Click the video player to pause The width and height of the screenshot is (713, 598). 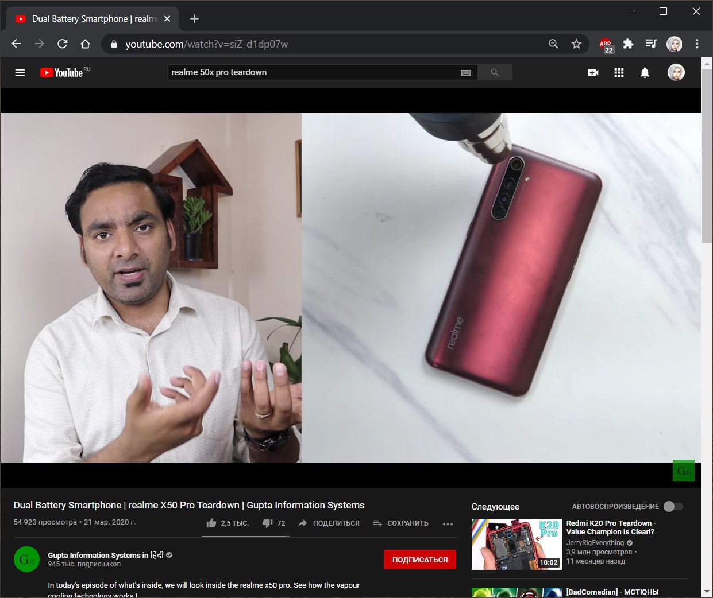(x=350, y=288)
